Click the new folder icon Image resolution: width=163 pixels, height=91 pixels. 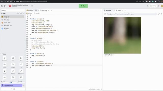(21, 13)
